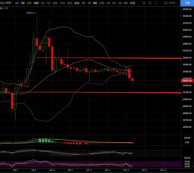
Task: Click the 8月 14 date axis label
Action: 126,170
